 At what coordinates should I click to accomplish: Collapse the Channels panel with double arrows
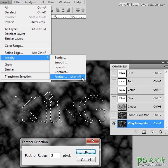pyautogui.click(x=163, y=62)
